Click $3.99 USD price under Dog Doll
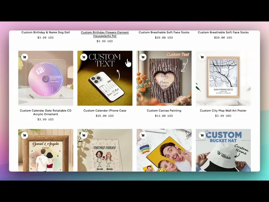The height and width of the screenshot is (202, 269). [45, 37]
